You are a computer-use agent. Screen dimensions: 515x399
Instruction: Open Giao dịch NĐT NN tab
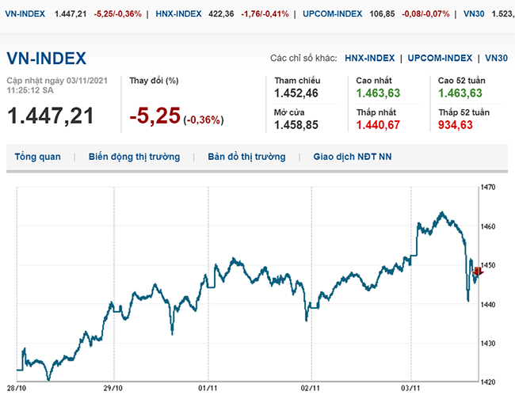click(x=353, y=157)
